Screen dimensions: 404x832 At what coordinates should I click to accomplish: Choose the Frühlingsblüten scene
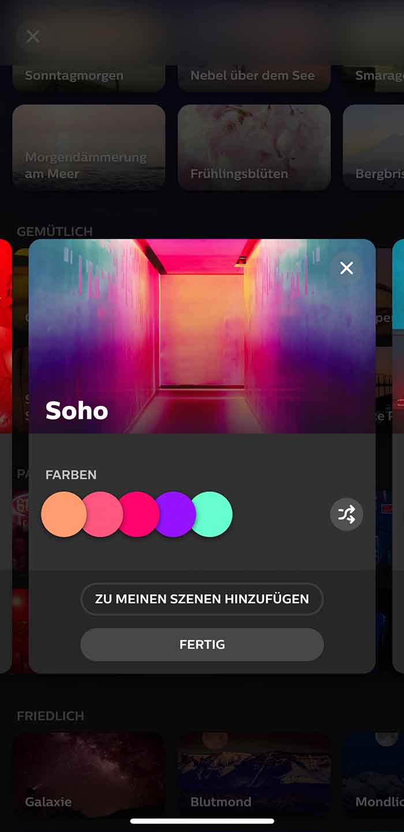pos(254,148)
